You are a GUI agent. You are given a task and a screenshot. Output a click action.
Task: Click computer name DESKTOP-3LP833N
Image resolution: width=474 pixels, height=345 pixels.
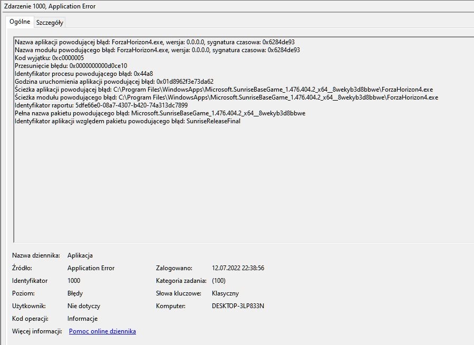[x=238, y=306]
